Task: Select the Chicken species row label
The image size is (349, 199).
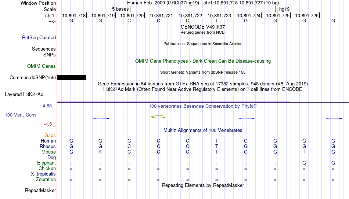Action: coord(47,168)
